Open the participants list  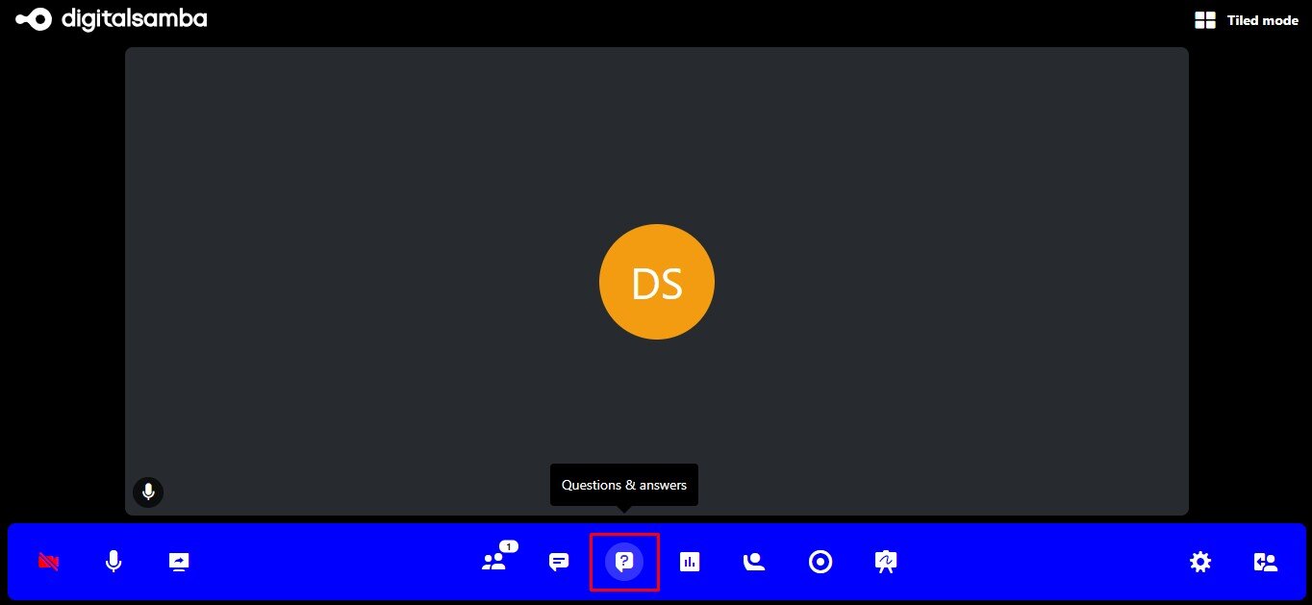492,562
